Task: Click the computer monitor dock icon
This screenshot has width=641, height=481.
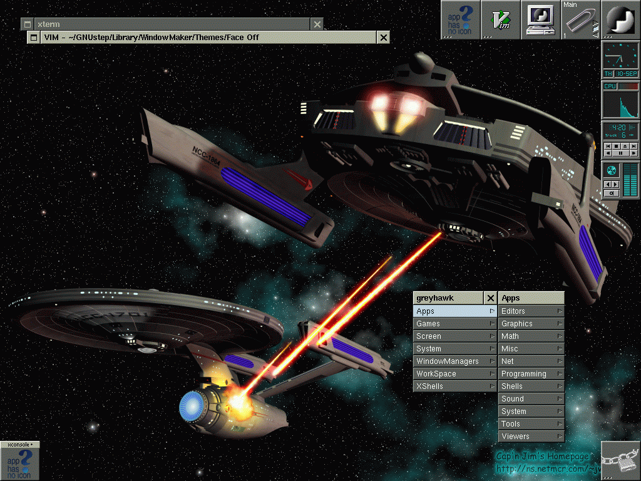Action: pyautogui.click(x=540, y=19)
